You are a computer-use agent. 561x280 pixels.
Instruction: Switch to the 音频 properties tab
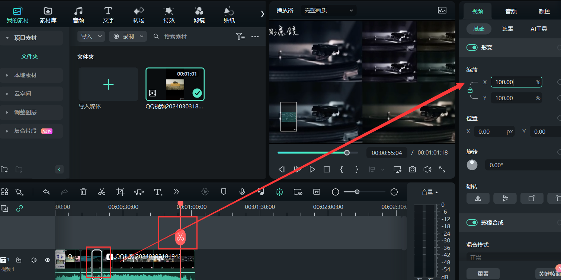coord(511,11)
